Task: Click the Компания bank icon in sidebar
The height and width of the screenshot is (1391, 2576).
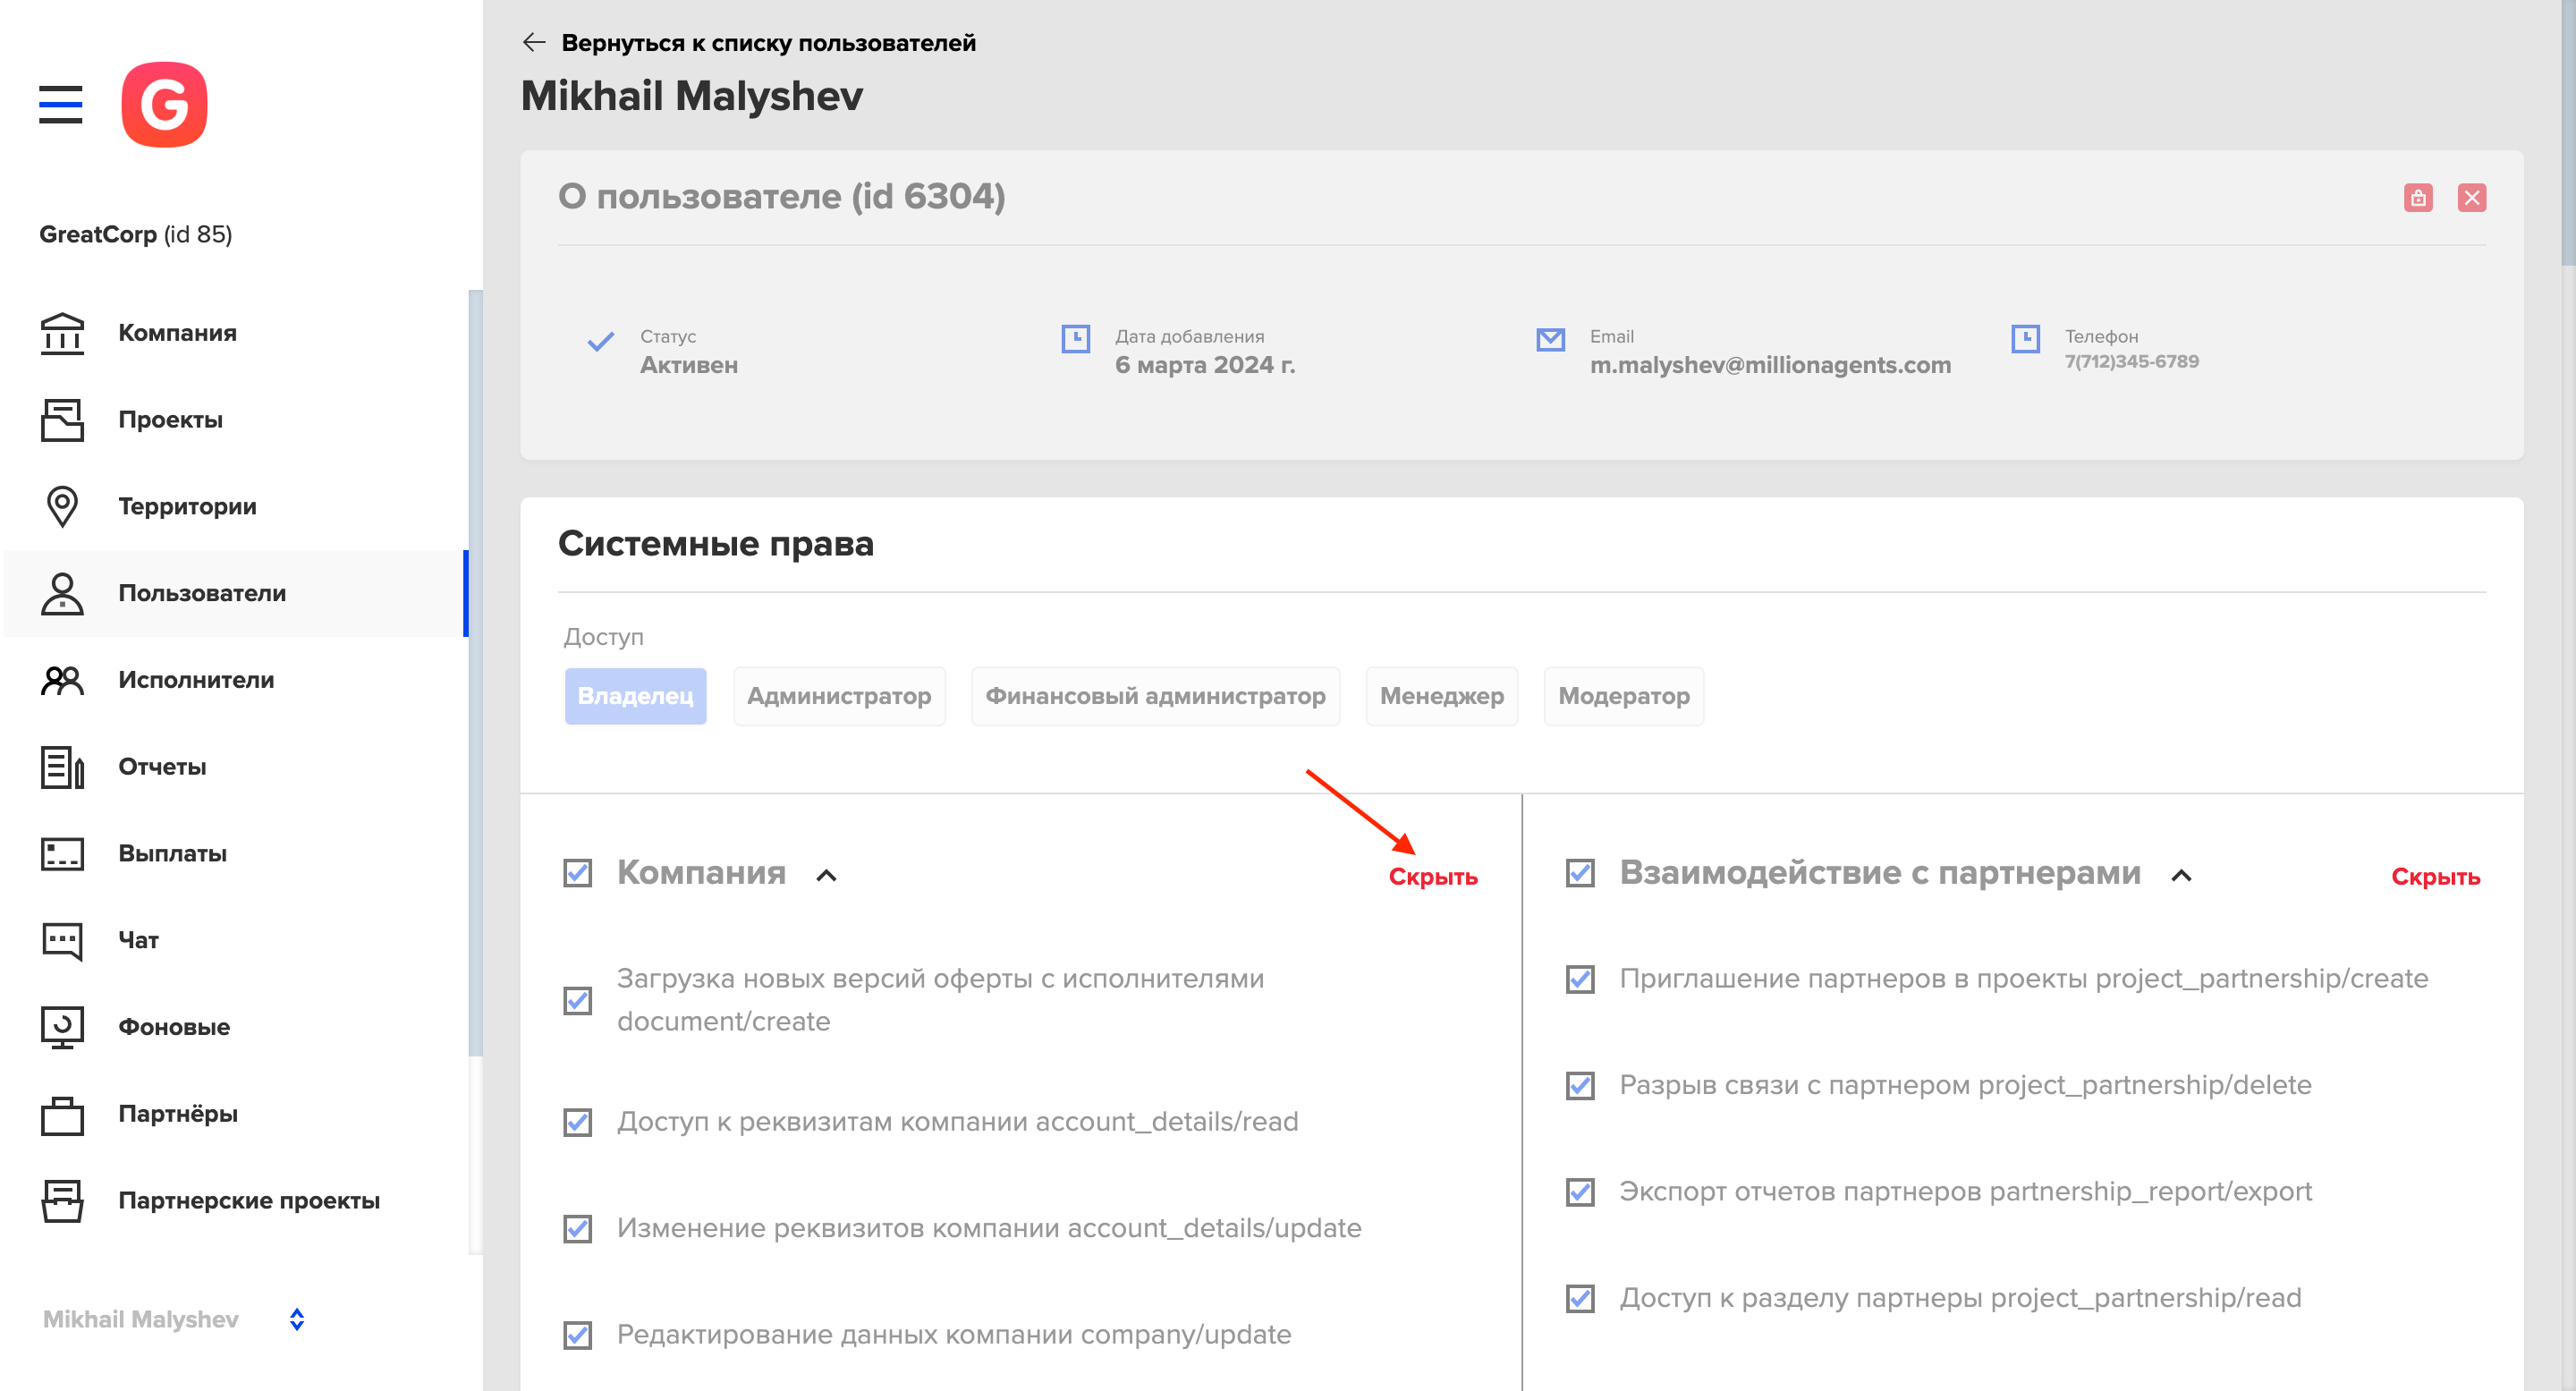Action: pos(62,333)
